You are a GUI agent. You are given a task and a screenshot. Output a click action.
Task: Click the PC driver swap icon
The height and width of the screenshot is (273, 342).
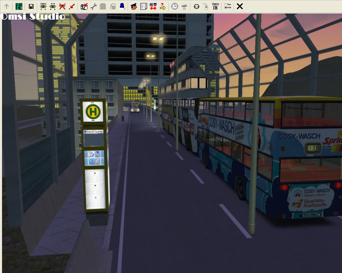pyautogui.click(x=153, y=6)
